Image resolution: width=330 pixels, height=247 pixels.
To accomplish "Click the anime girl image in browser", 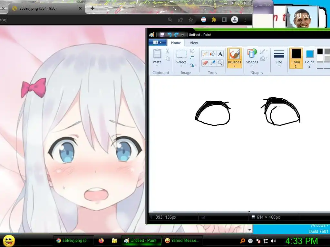I will tap(73, 129).
